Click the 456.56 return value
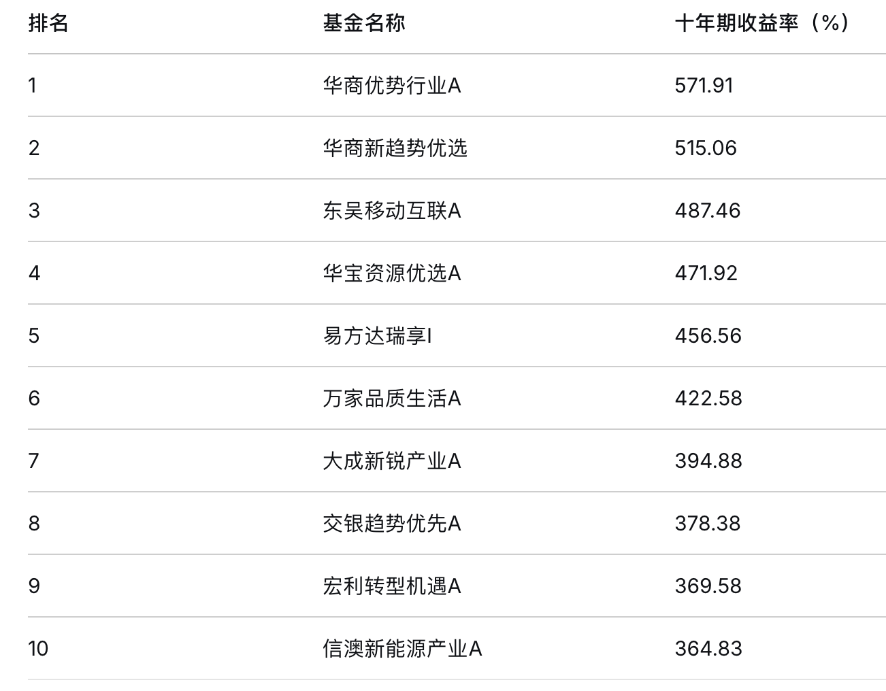This screenshot has width=886, height=691. (708, 336)
